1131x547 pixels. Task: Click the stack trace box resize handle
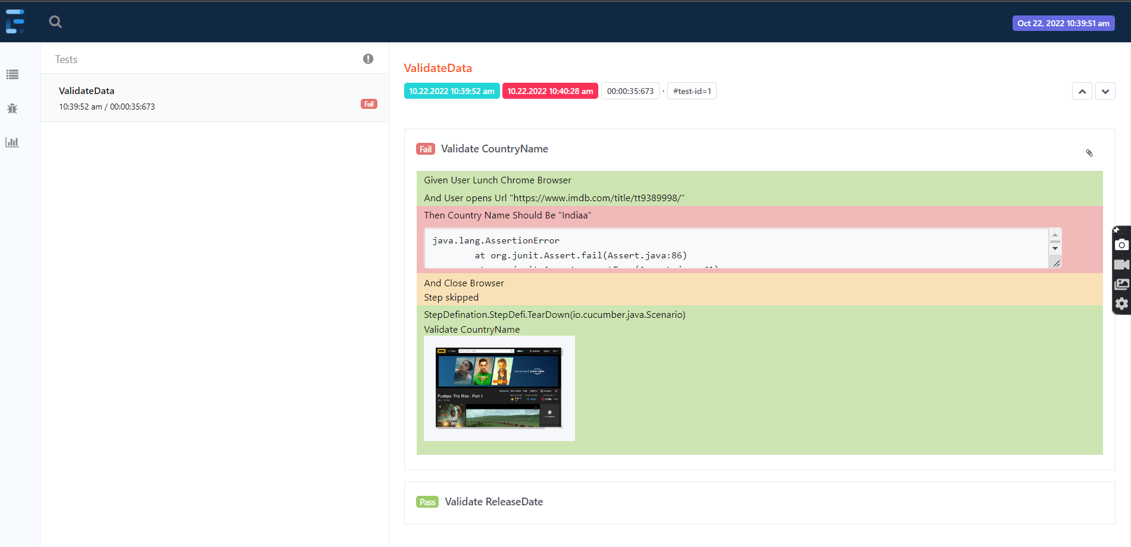1056,263
